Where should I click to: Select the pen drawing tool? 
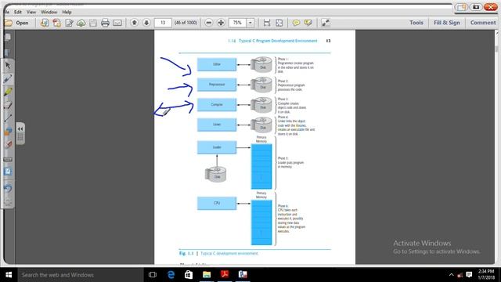coord(8,78)
